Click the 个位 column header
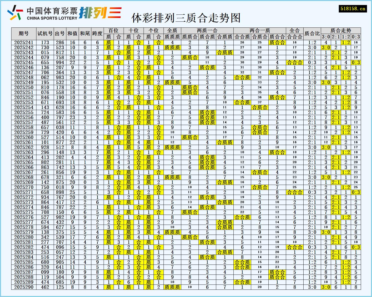 pos(153,30)
